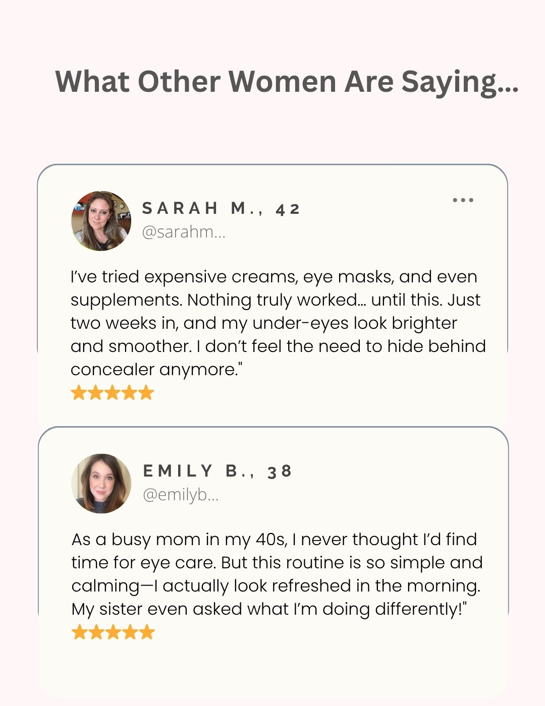
Task: Select the name EMILY B., 38
Action: tap(217, 471)
